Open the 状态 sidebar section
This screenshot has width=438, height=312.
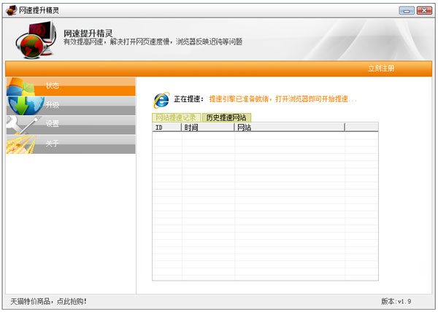pyautogui.click(x=71, y=87)
